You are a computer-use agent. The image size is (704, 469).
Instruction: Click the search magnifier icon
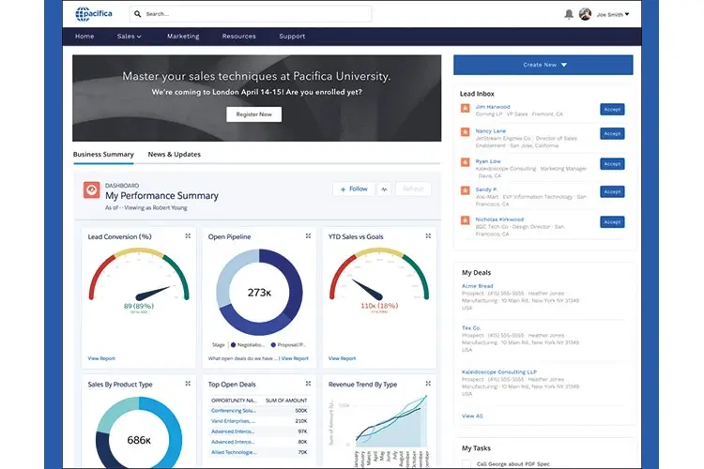click(137, 14)
